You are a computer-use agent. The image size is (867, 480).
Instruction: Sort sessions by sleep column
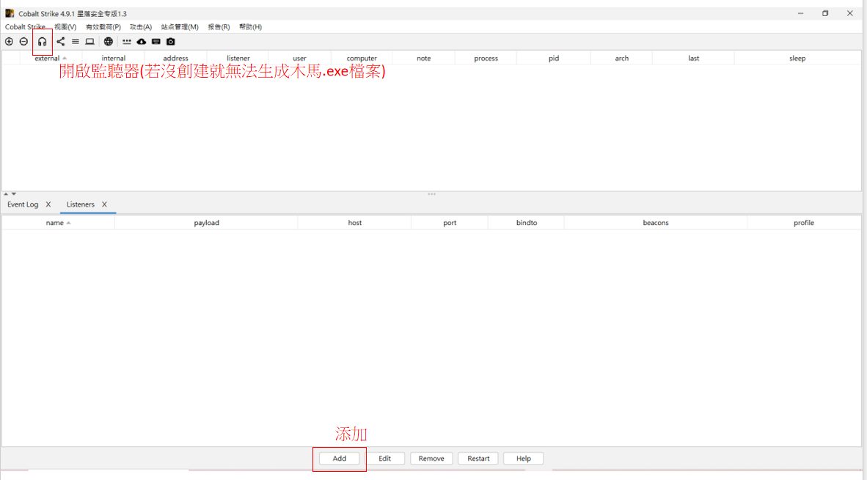point(797,58)
